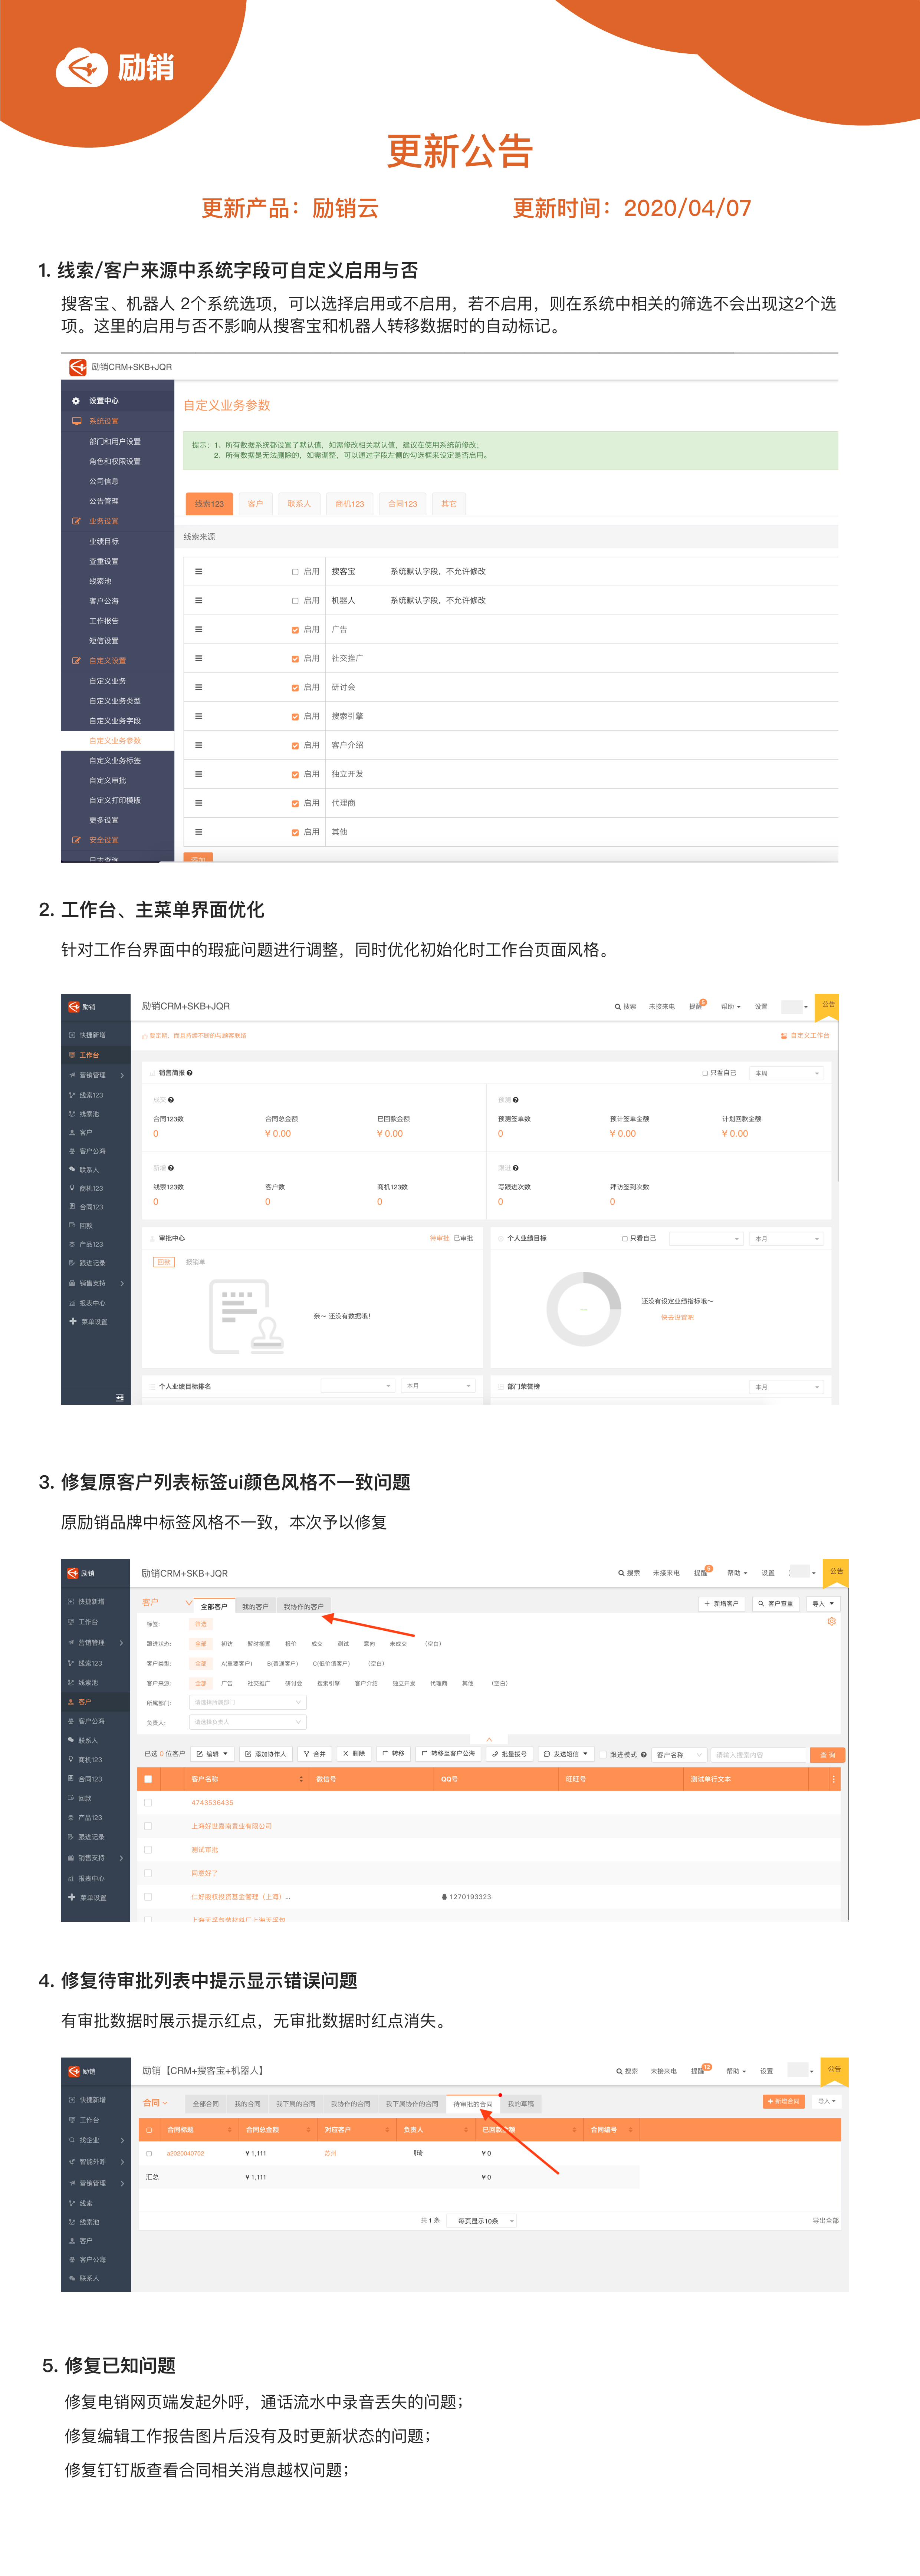Select 商机123 tab in 自定义业务参数
Image resolution: width=920 pixels, height=2576 pixels.
pos(349,504)
